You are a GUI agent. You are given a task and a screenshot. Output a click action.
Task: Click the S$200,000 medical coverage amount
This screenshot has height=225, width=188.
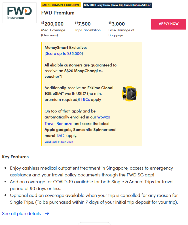tap(52, 24)
